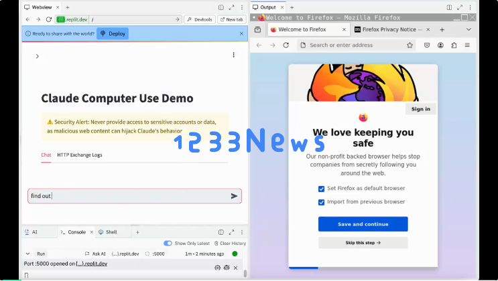This screenshot has height=281, width=498.
Task: Click Save and continue button
Action: [x=363, y=224]
